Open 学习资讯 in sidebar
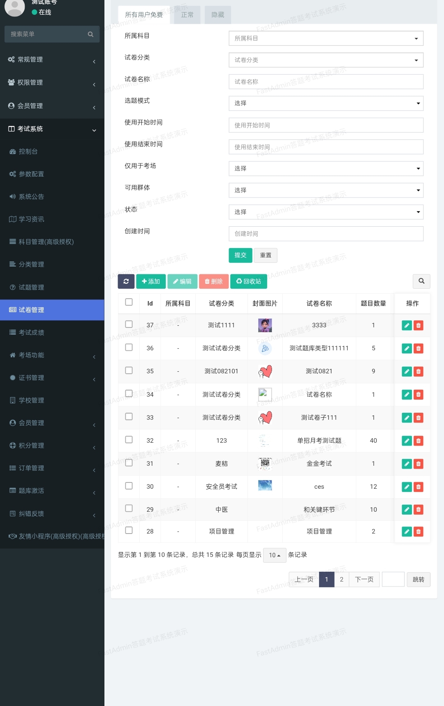Viewport: 444px width, 706px height. tap(52, 219)
